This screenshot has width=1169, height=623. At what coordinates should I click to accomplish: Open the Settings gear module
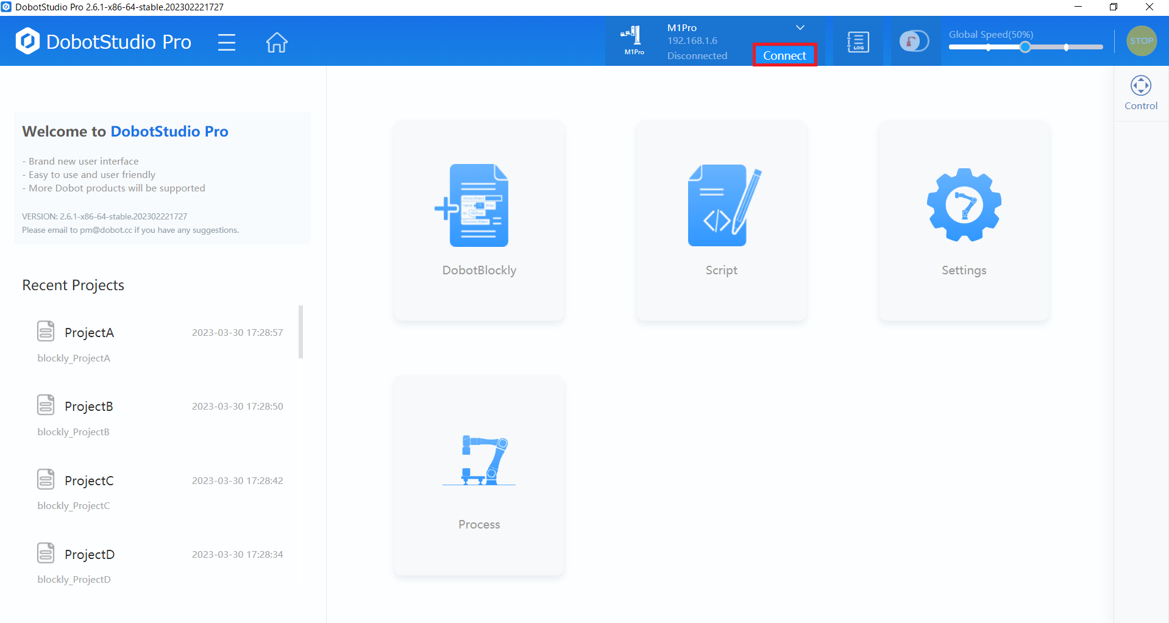coord(964,220)
